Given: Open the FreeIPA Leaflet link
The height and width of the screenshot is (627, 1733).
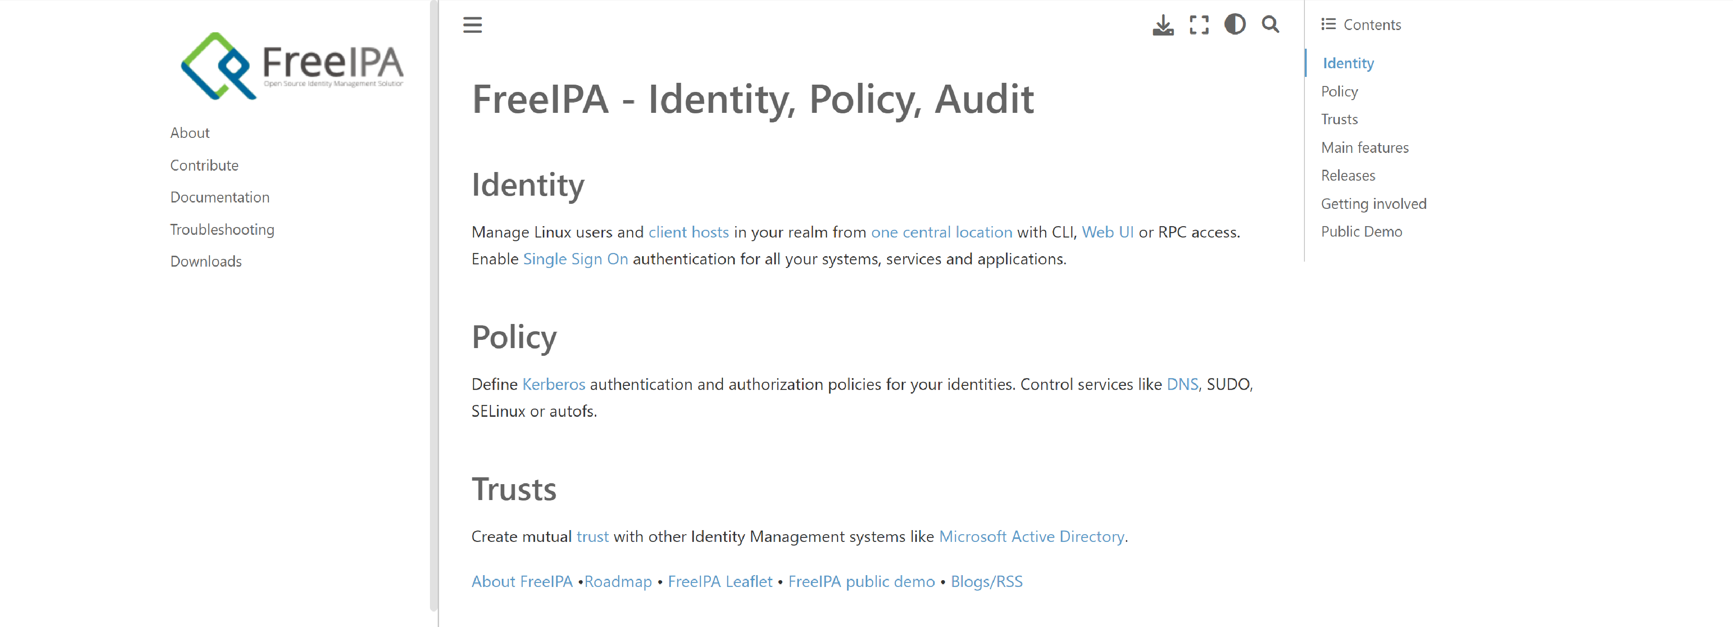Looking at the screenshot, I should [720, 582].
